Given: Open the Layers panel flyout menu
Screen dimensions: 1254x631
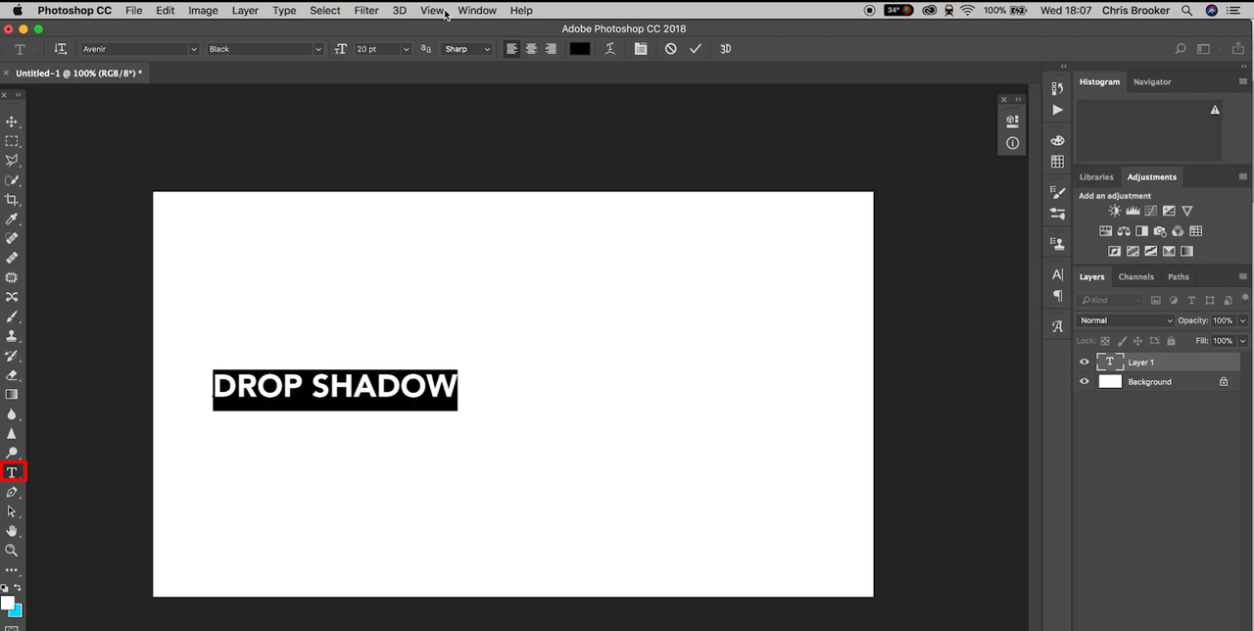Looking at the screenshot, I should click(1243, 277).
